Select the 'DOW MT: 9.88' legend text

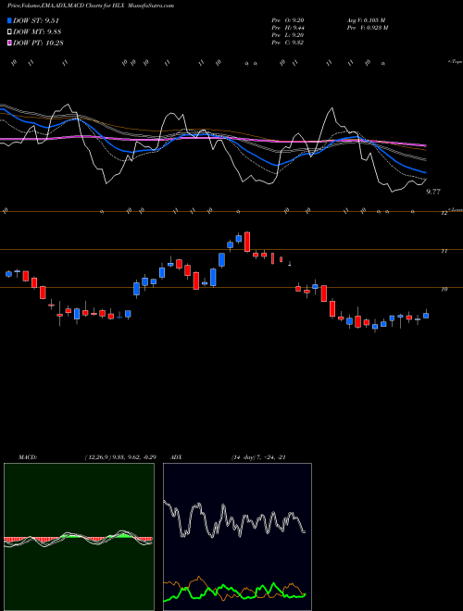coord(37,32)
